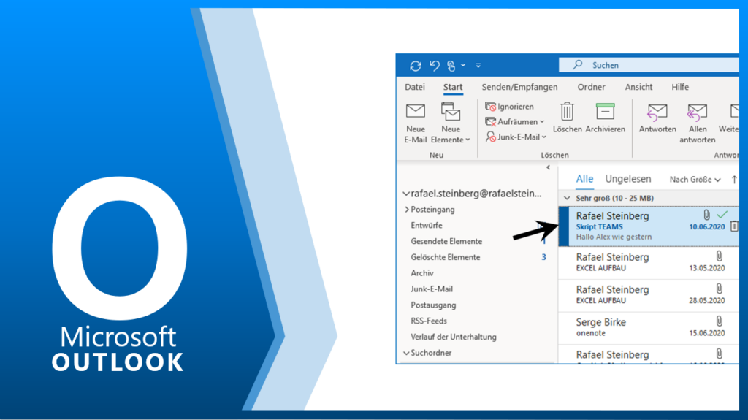This screenshot has width=748, height=420.
Task: Open the Nach Größe sort dropdown
Action: 695,180
